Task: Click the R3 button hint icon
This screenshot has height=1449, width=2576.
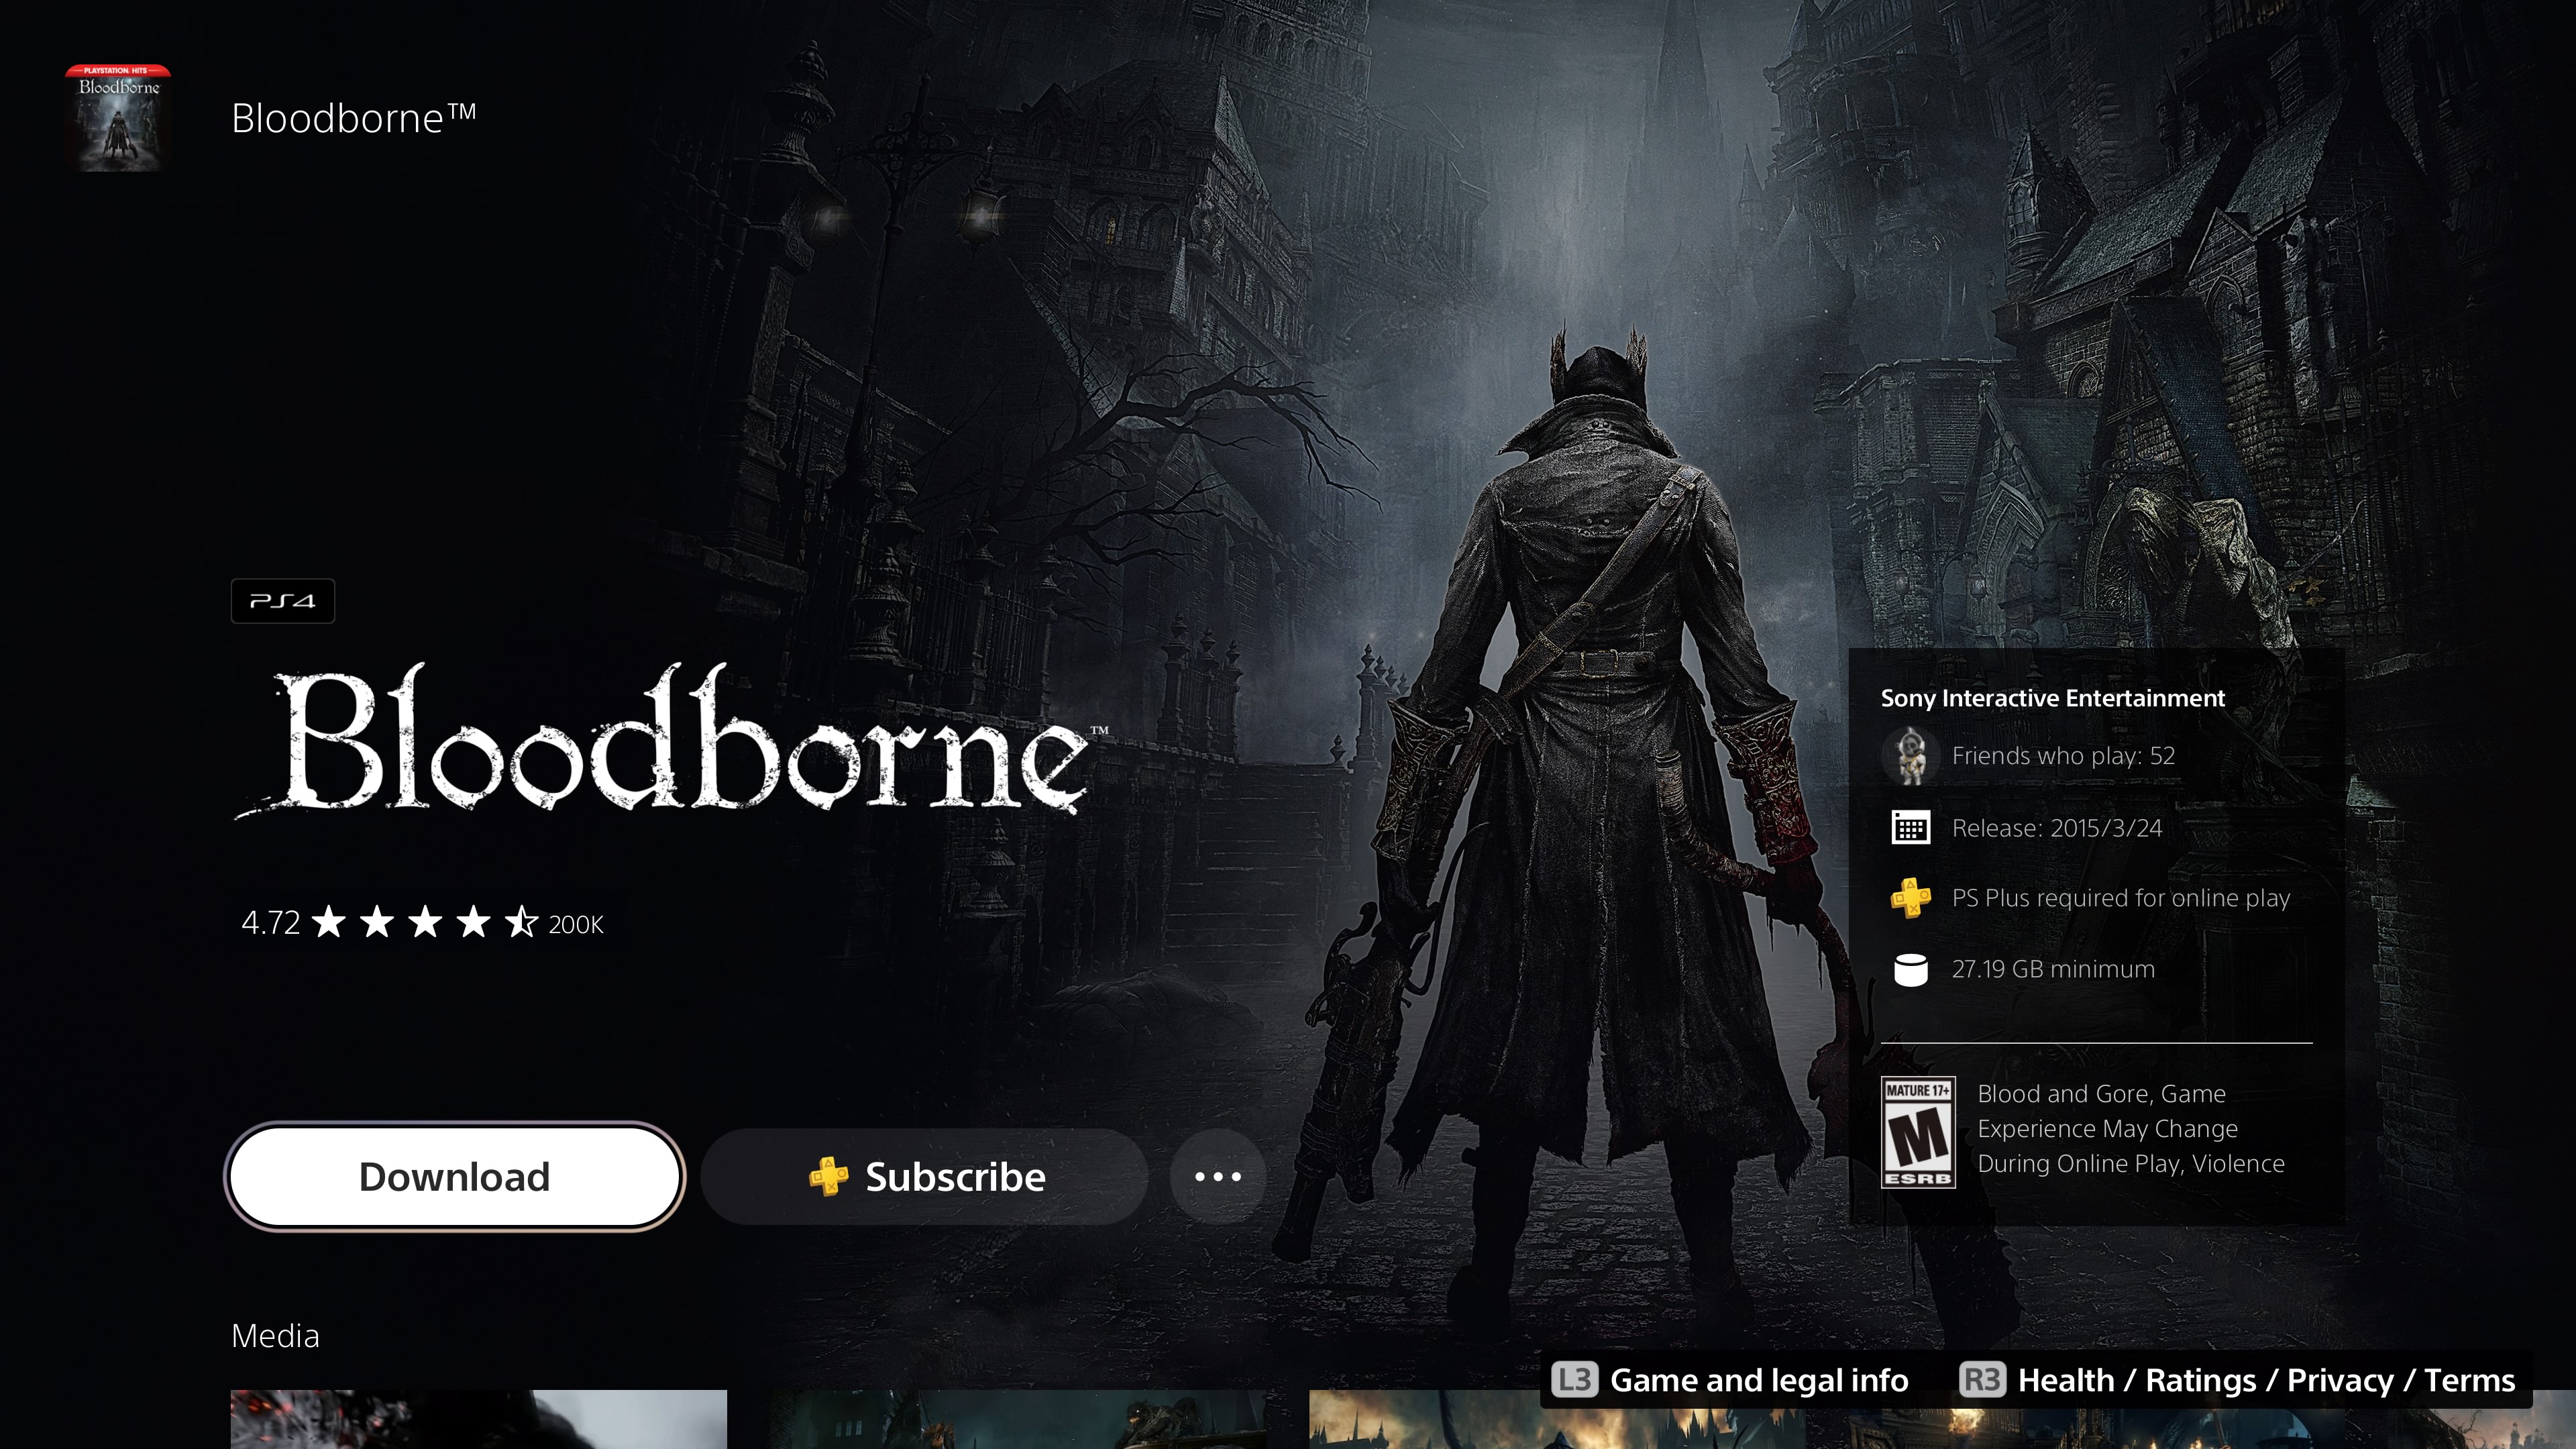Action: 1982,1380
